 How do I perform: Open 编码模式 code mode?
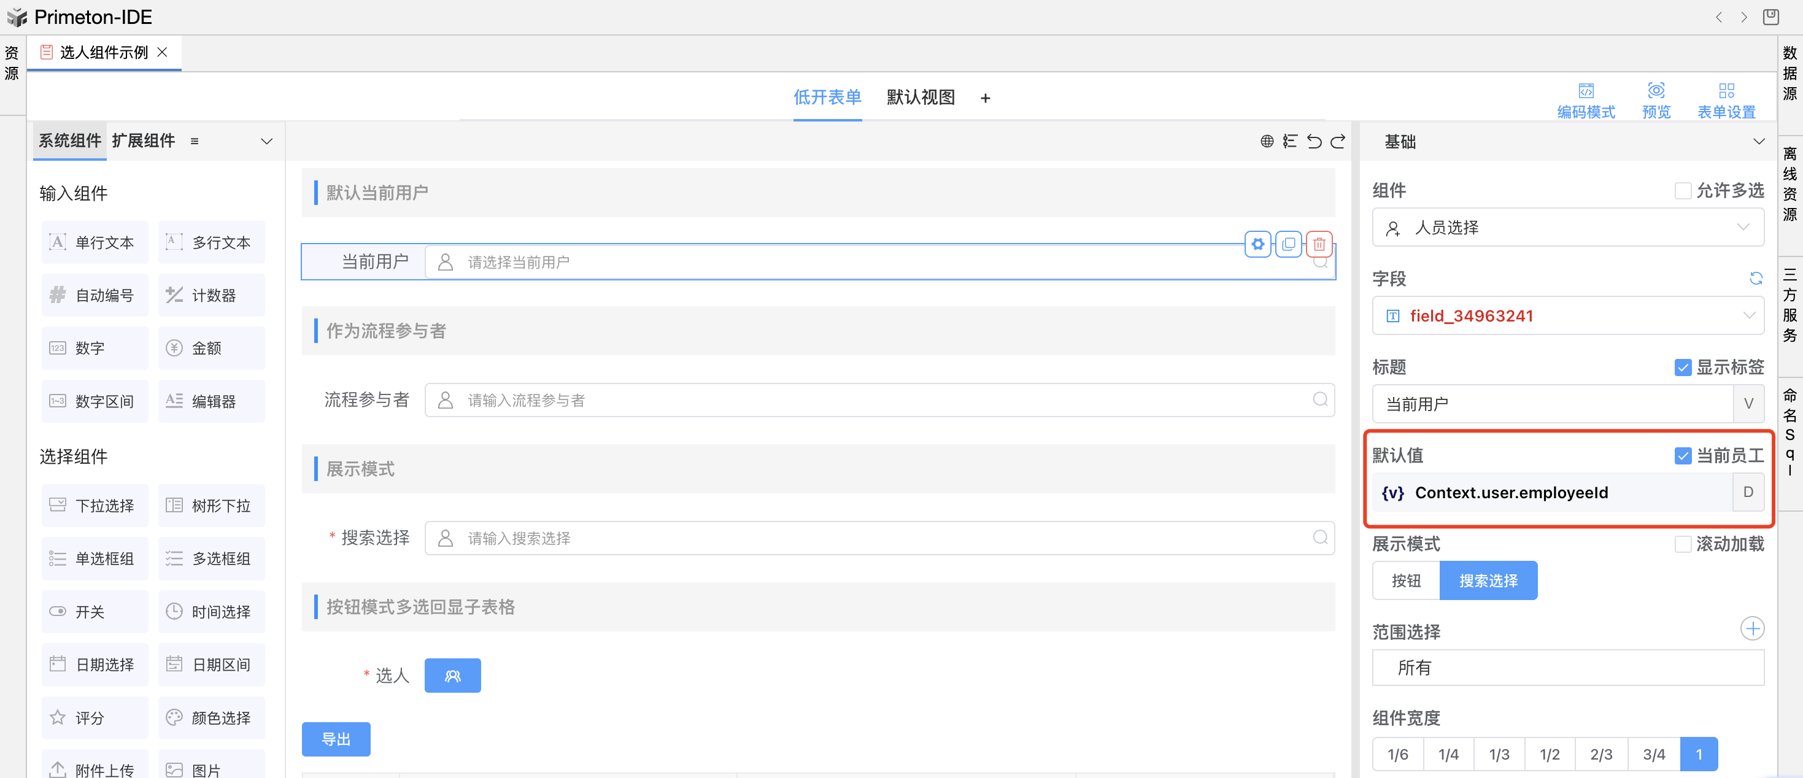[1585, 101]
